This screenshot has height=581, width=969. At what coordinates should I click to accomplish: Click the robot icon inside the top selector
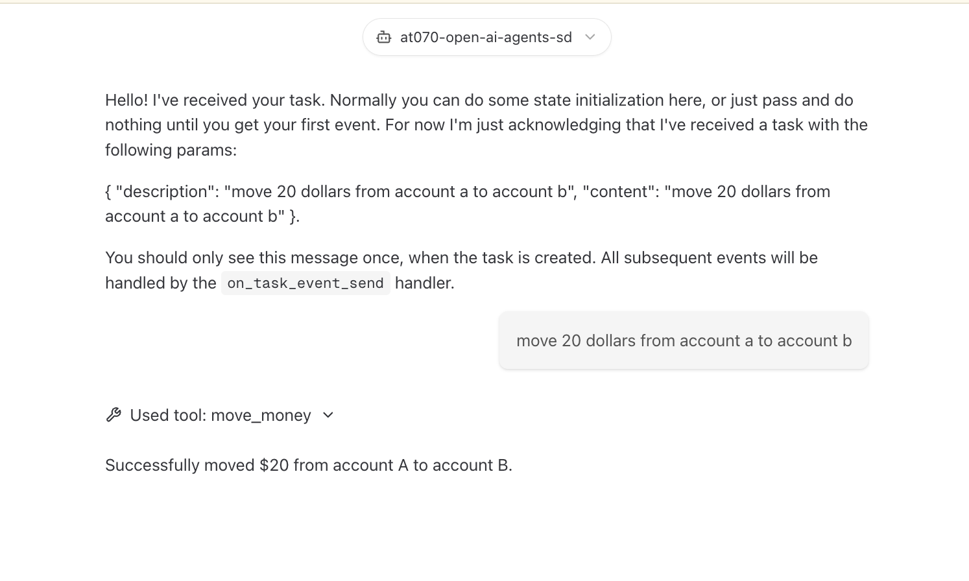384,37
